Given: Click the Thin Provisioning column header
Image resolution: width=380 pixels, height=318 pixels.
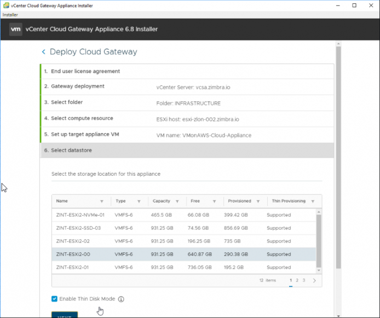Looking at the screenshot, I should [289, 201].
